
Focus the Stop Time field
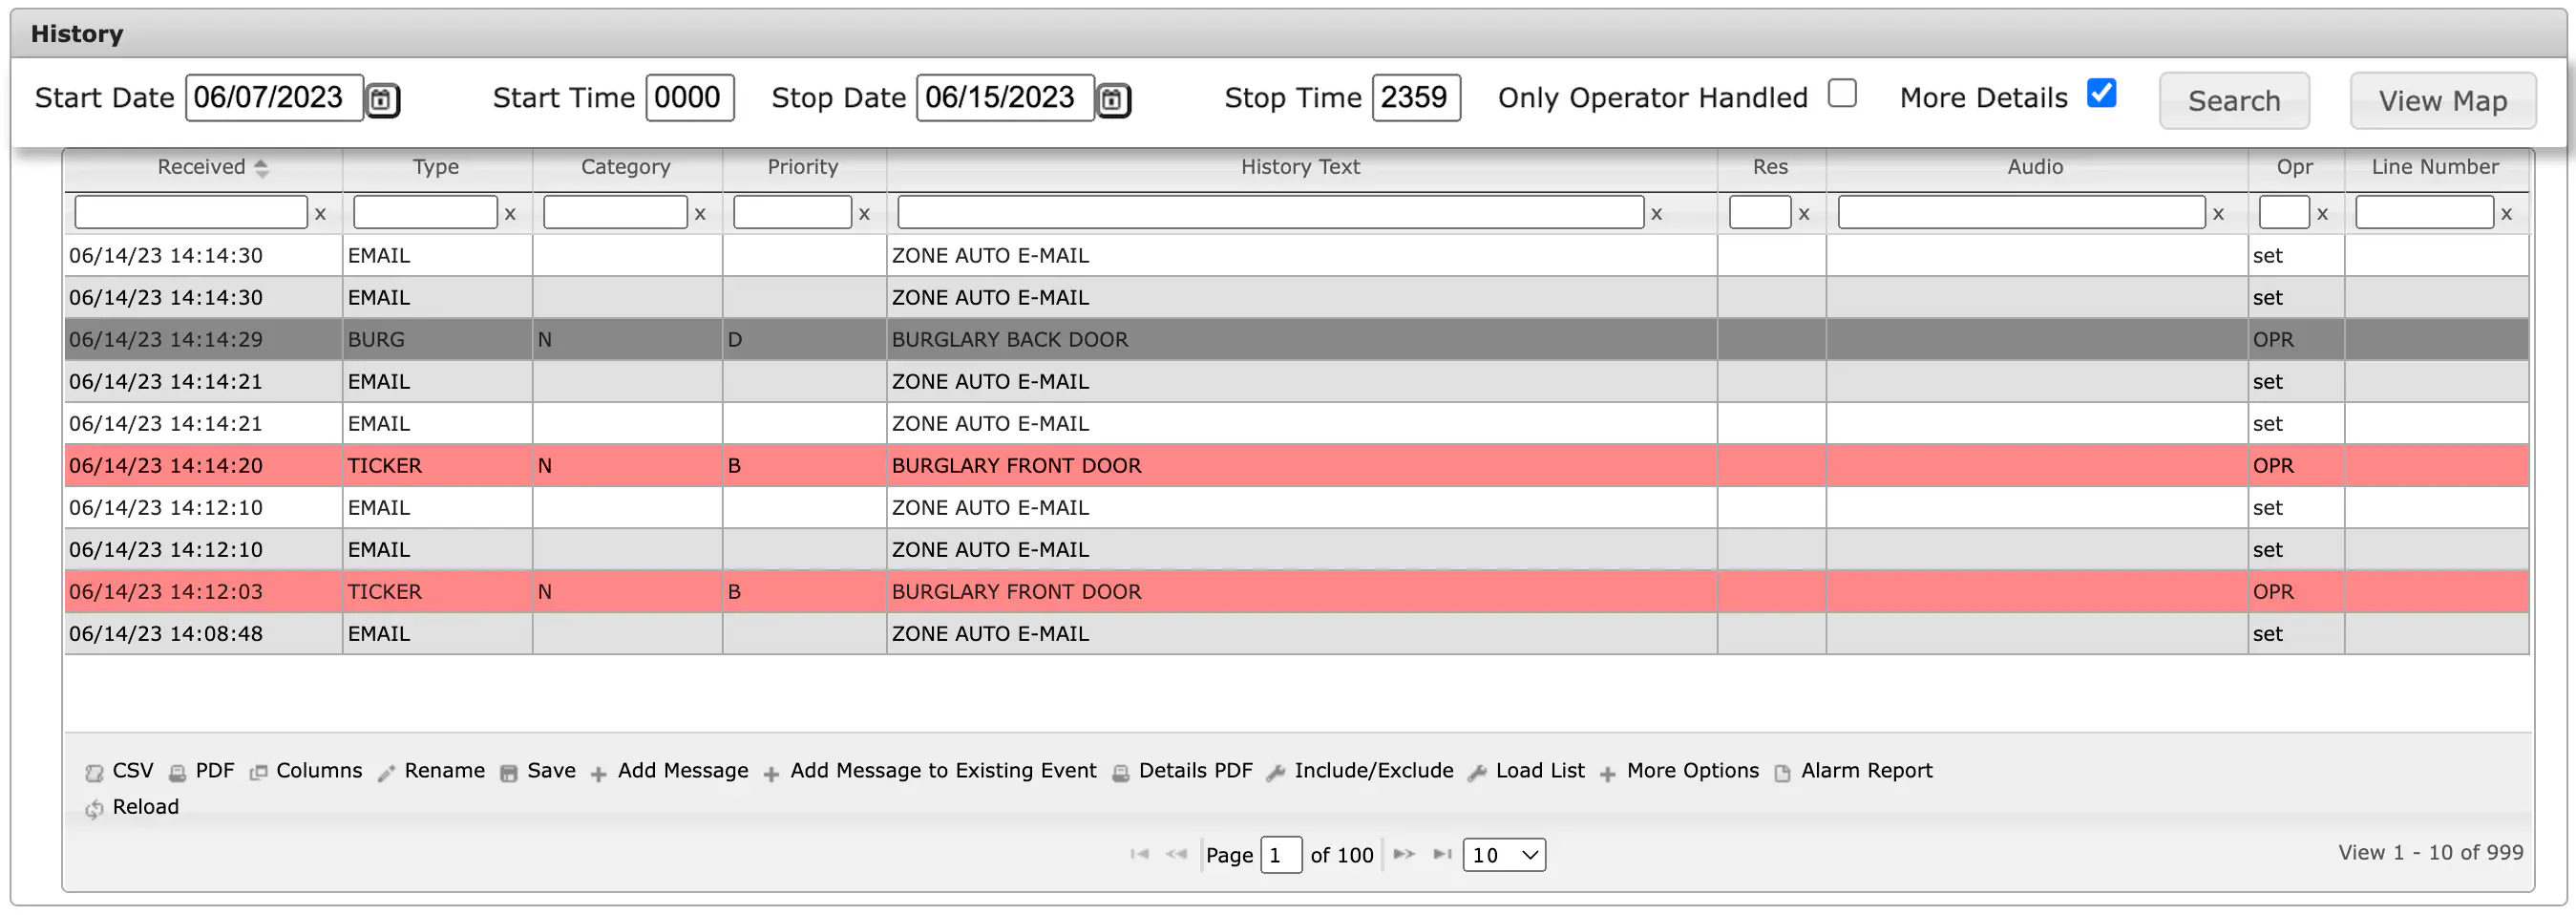pos(1416,98)
